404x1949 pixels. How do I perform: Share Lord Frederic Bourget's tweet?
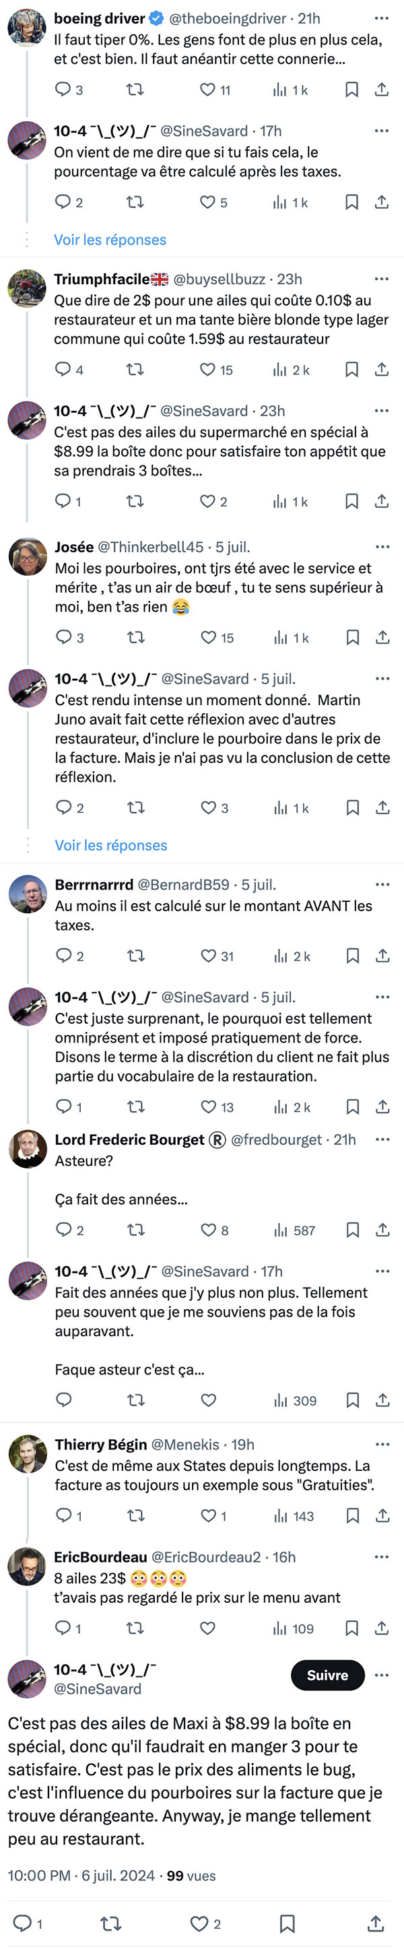point(383,1230)
